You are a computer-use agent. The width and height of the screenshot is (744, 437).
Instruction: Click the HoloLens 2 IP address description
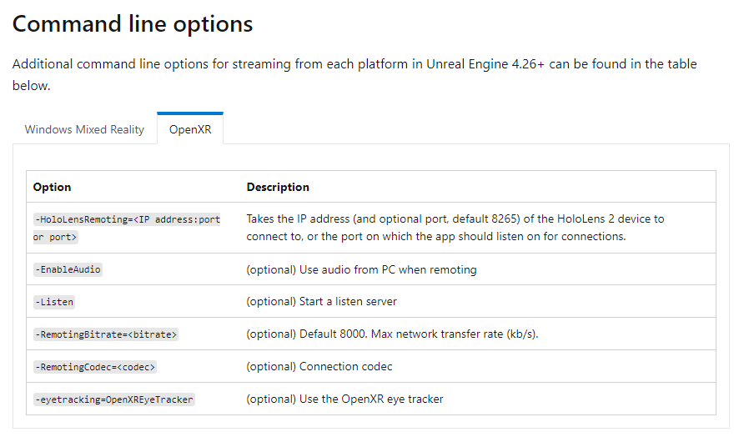click(455, 228)
